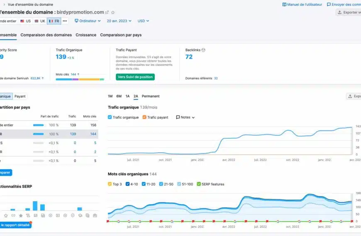The height and width of the screenshot is (236, 361).
Task: Click the Google update marker on keywords chart
Action: pos(129,222)
